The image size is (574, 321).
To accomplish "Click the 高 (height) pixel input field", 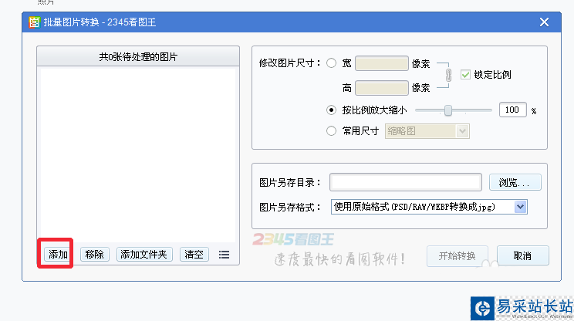I will [x=381, y=88].
